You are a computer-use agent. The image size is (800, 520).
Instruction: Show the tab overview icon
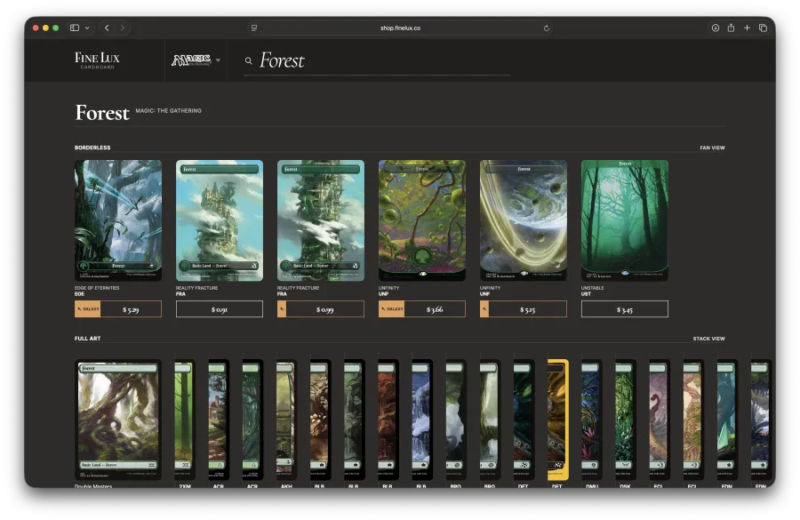(763, 28)
